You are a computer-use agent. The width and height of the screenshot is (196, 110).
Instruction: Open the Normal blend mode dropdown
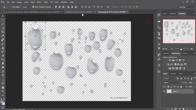[x=172, y=82]
